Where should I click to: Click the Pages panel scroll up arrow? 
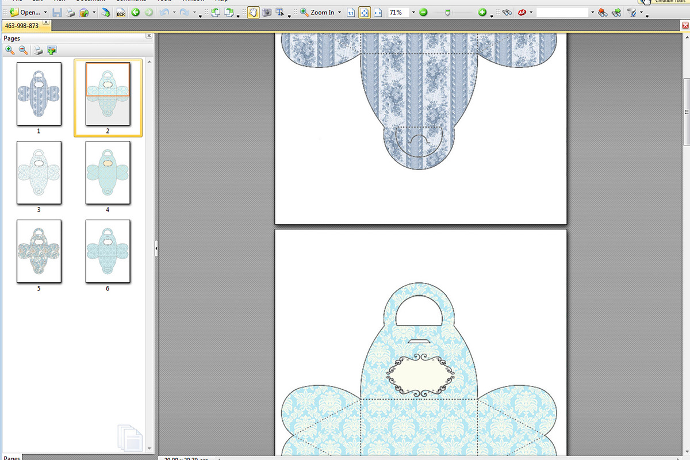(x=149, y=61)
